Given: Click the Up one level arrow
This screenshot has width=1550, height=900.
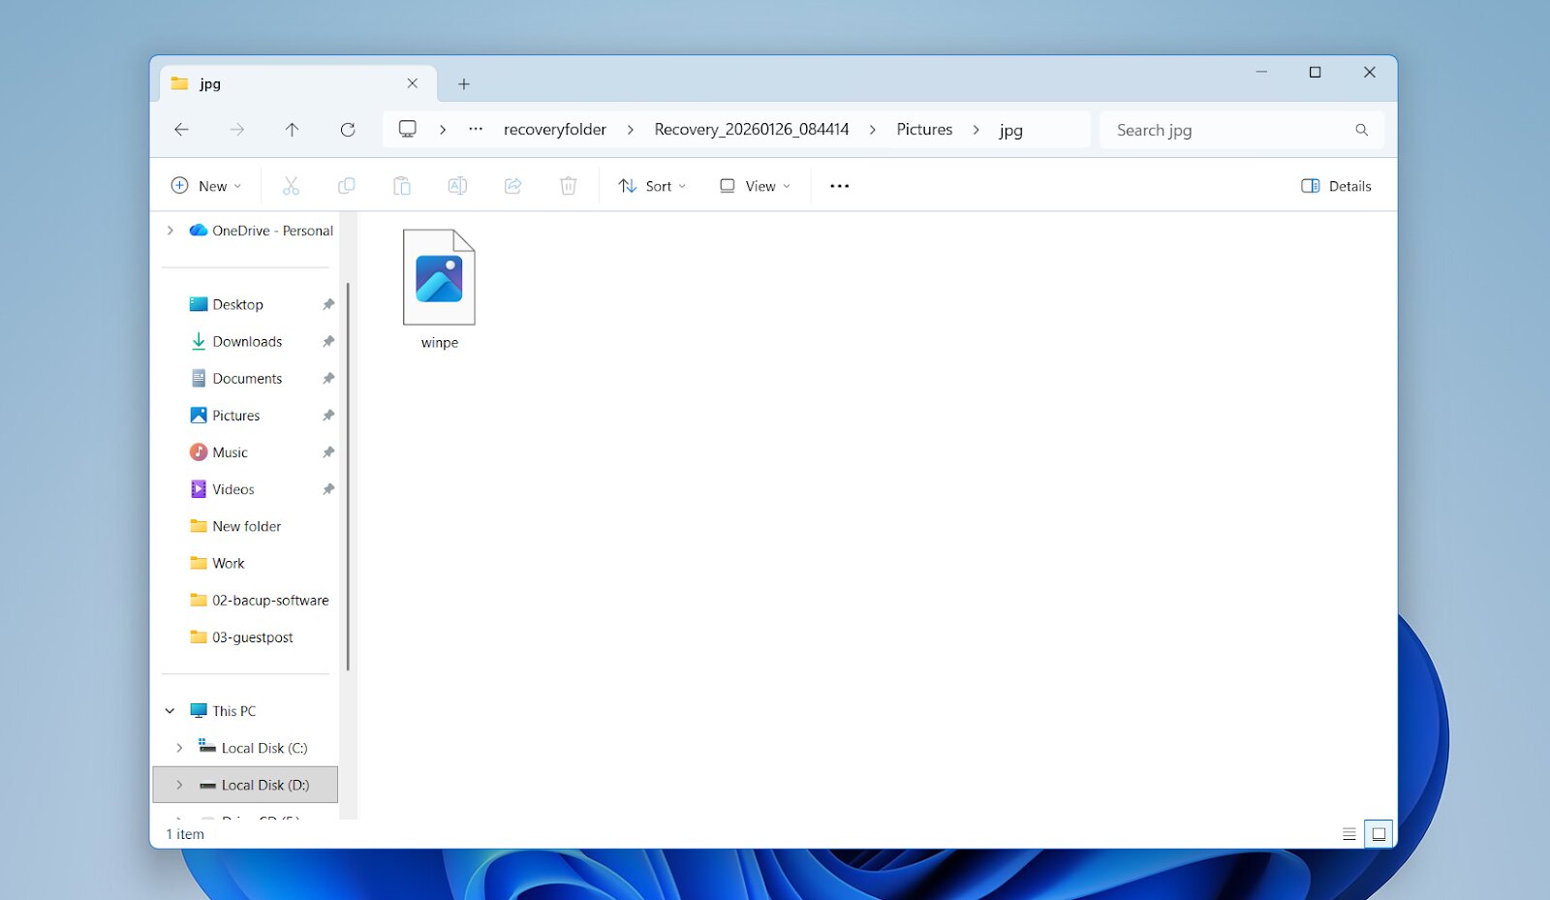Looking at the screenshot, I should click(x=292, y=129).
